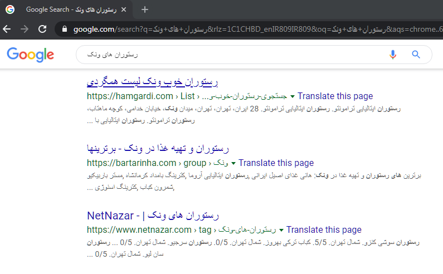Click the https://hamgardi.com › List URL text
The height and width of the screenshot is (274, 443).
coord(140,96)
